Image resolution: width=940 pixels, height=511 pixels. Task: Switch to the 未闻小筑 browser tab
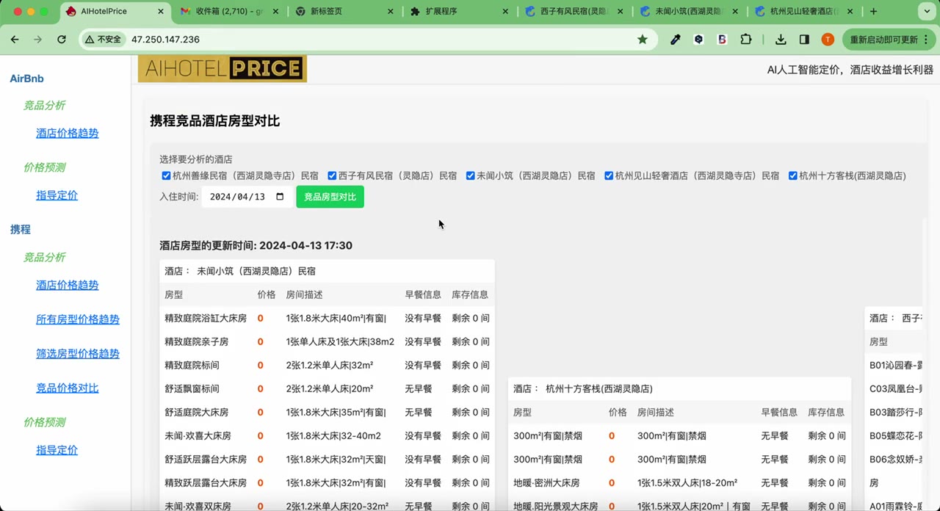tap(688, 12)
